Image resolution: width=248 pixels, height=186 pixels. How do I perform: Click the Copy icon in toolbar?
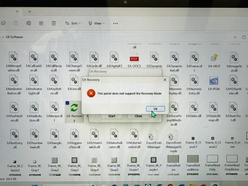[x=3, y=23]
